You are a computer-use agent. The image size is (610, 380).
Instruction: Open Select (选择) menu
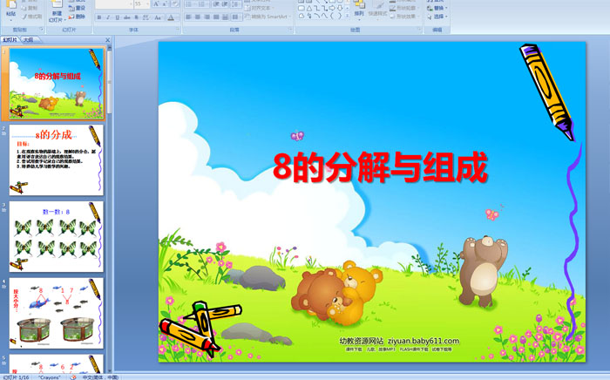pyautogui.click(x=437, y=17)
